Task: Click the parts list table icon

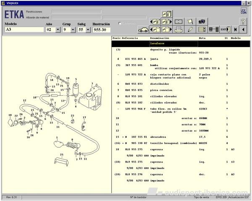Action: 202,30
